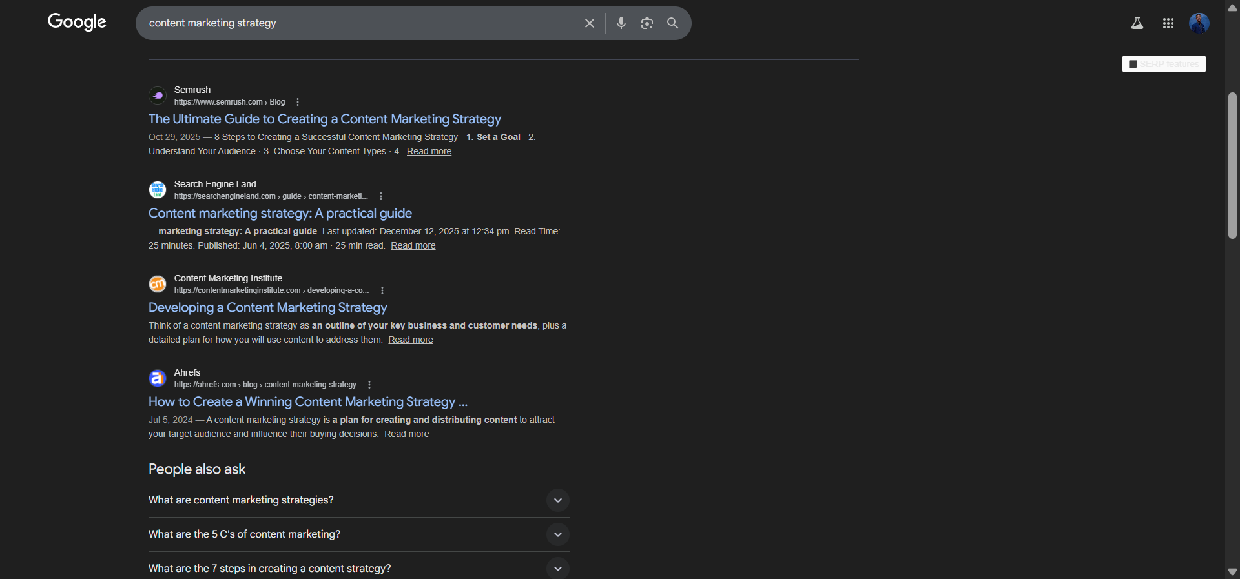
Task: Clear the search query with the X icon
Action: (x=590, y=23)
